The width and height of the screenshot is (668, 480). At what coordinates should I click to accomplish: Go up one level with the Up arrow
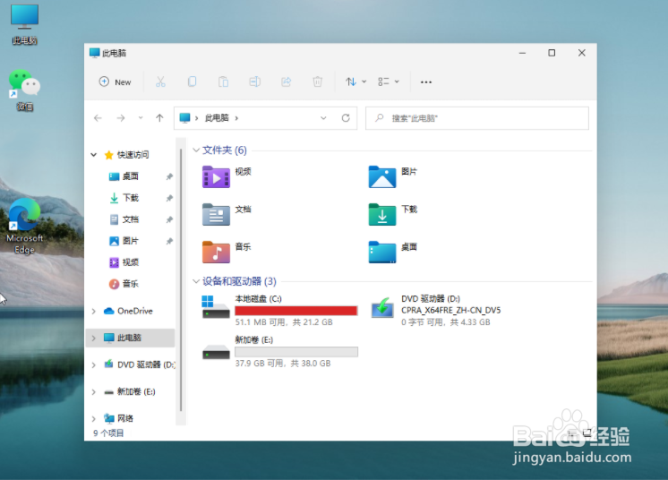(159, 118)
